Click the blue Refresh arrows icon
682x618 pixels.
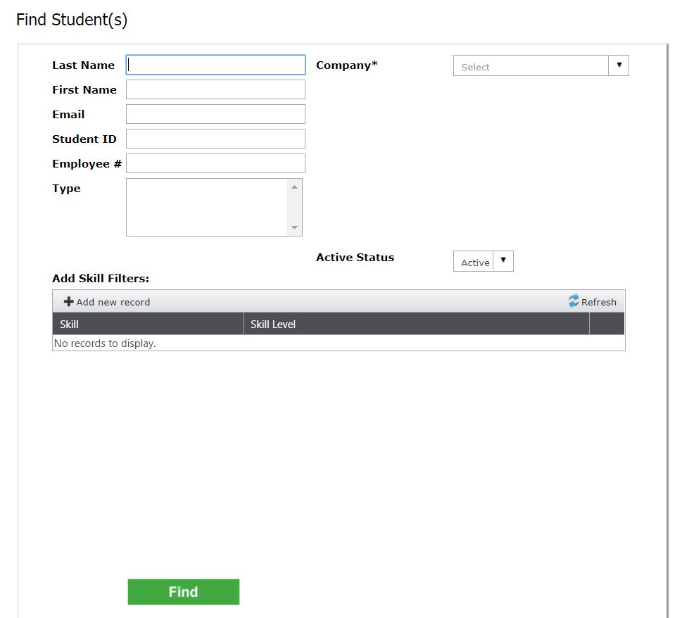574,301
